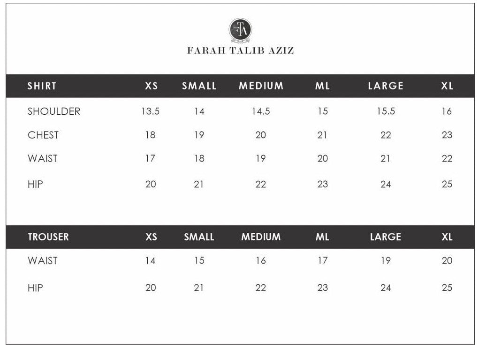Click the MEDIUM column header in shirt table
The image size is (486, 354).
tap(261, 86)
